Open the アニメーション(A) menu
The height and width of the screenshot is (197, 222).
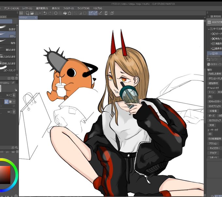11,8
